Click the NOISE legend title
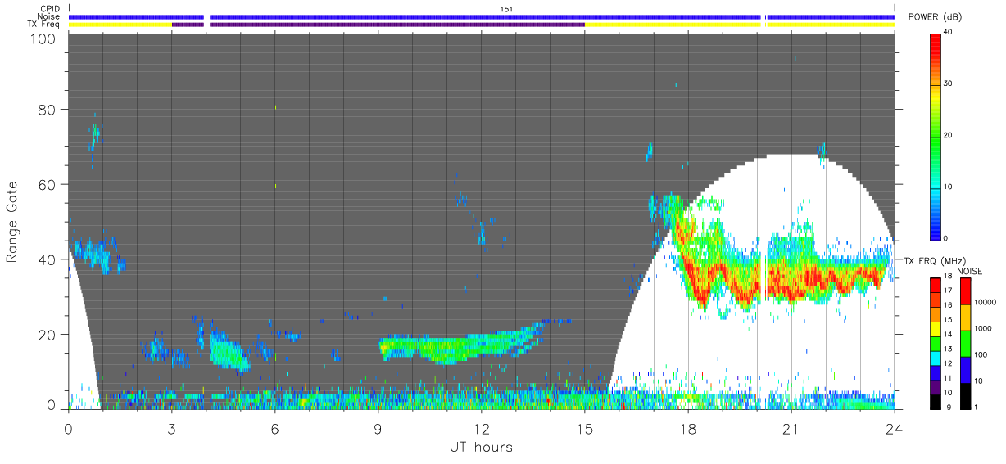Image resolution: width=1006 pixels, height=464 pixels. click(x=969, y=271)
